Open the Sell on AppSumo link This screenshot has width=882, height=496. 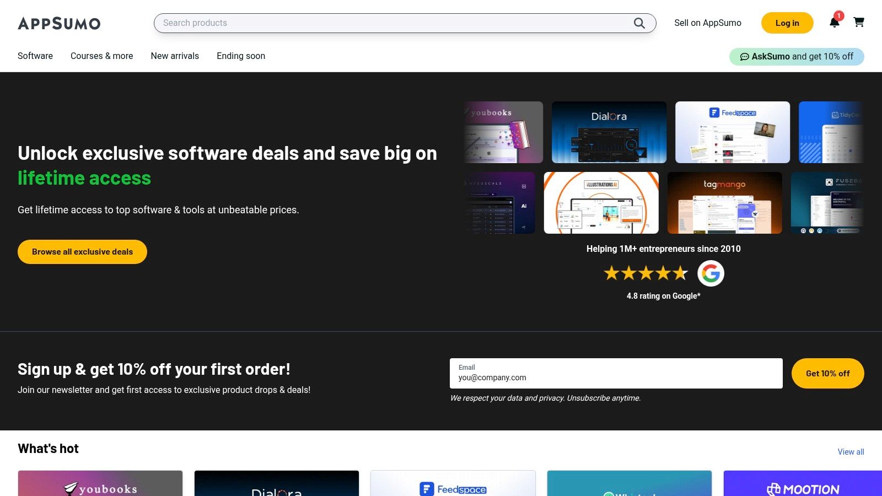(707, 23)
